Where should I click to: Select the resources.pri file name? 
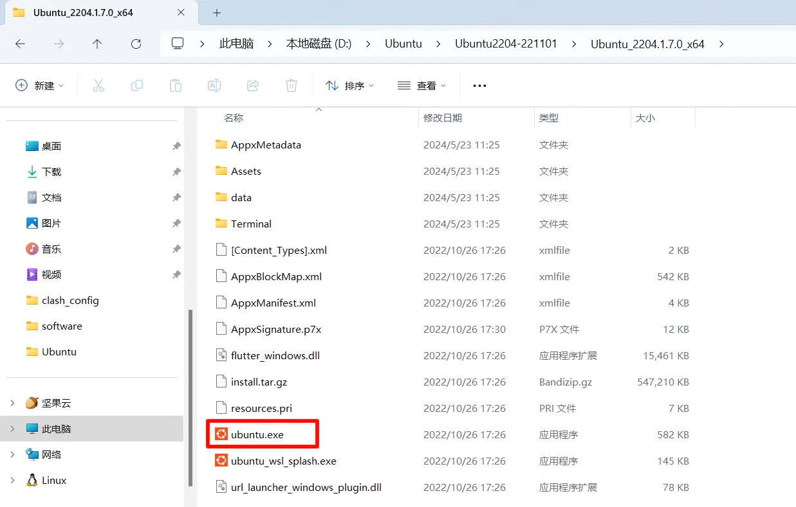click(x=261, y=408)
